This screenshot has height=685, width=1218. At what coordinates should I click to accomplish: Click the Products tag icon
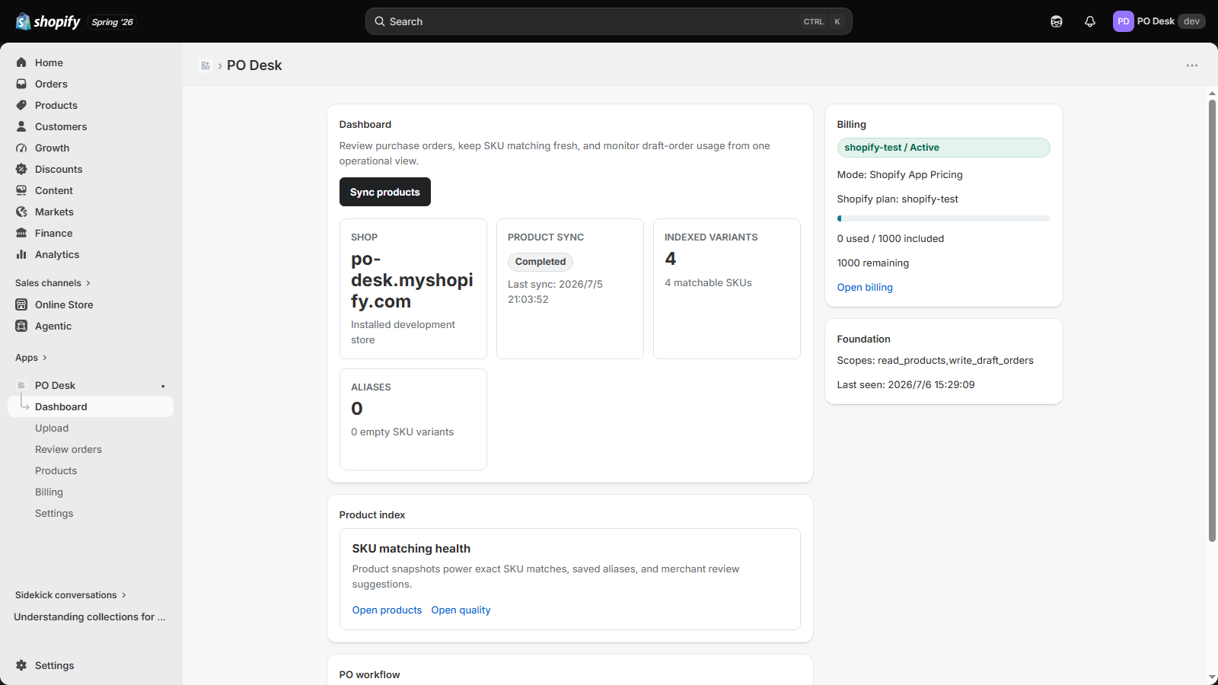tap(21, 105)
